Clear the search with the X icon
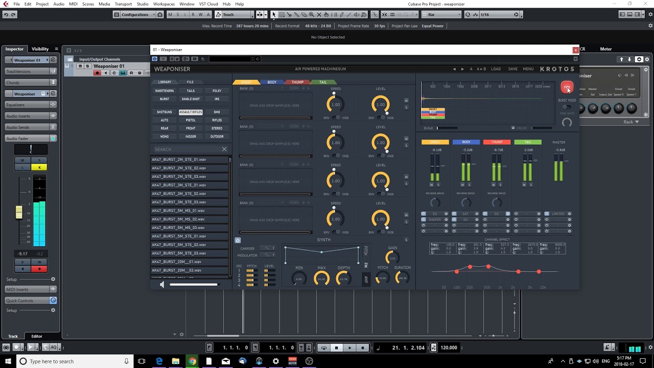The width and height of the screenshot is (654, 368). point(224,149)
